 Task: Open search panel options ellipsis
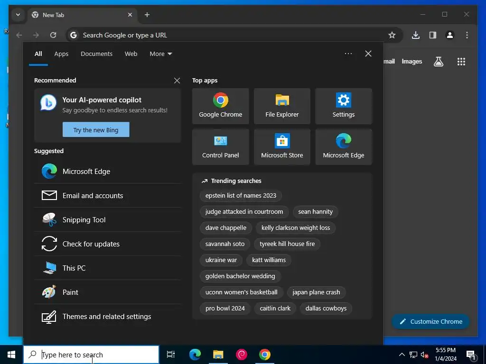[348, 54]
